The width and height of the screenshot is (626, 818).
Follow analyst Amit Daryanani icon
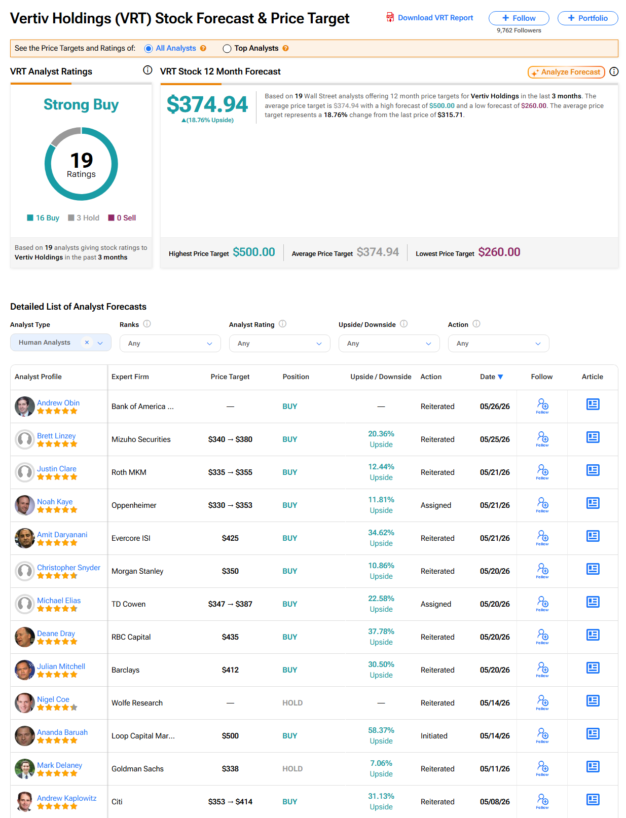542,537
